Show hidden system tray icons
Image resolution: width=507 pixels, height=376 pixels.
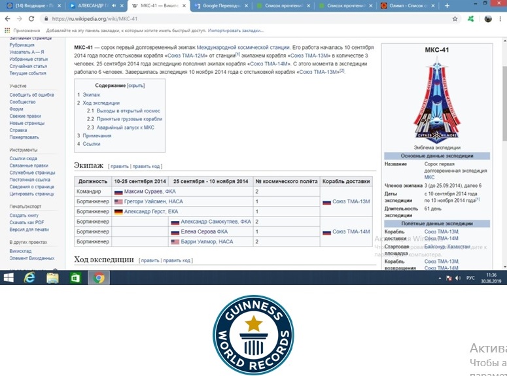coord(440,278)
